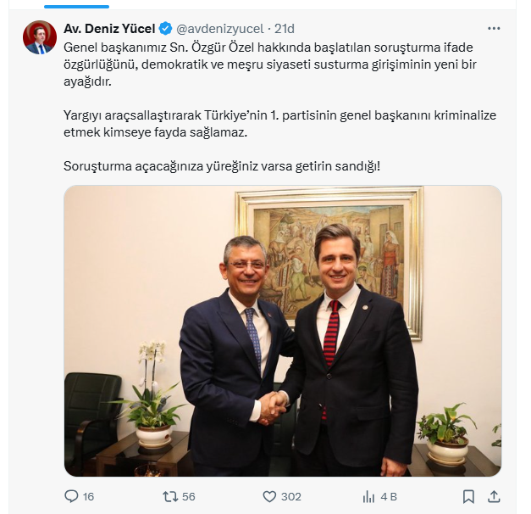Click the line about getirin sandığı

coord(222,166)
